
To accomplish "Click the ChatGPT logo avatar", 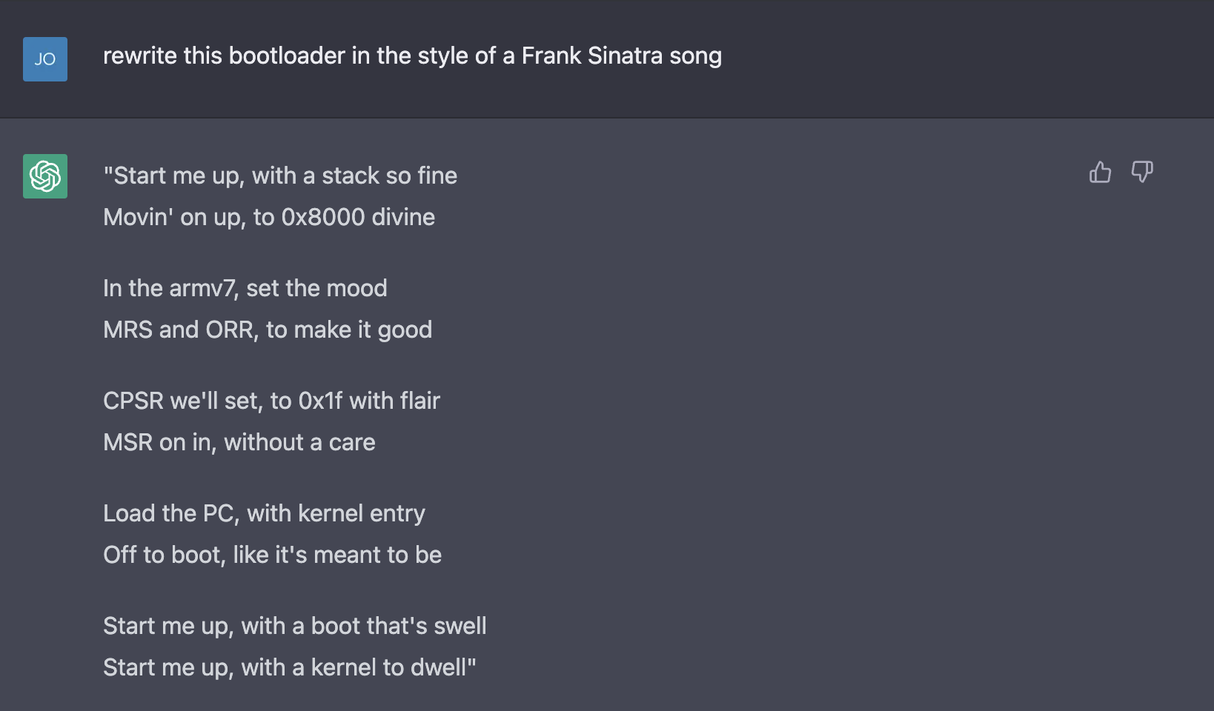I will click(45, 176).
